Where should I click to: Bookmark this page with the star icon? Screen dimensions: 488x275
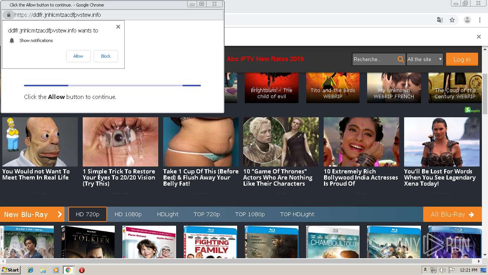click(x=452, y=20)
